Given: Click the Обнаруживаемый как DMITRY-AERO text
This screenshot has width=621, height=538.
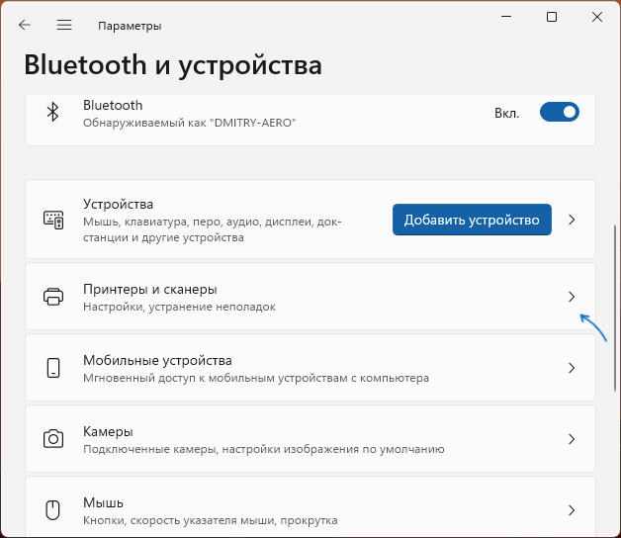Looking at the screenshot, I should pos(189,123).
